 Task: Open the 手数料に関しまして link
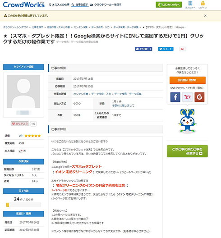point(123,105)
